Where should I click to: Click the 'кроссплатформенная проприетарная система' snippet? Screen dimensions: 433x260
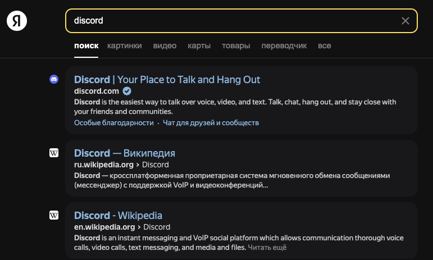(x=232, y=180)
